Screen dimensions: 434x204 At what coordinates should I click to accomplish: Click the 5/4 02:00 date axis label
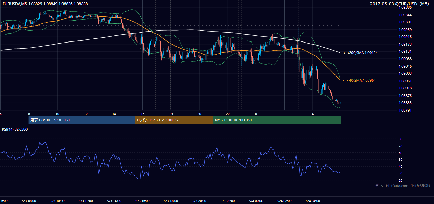285,201
